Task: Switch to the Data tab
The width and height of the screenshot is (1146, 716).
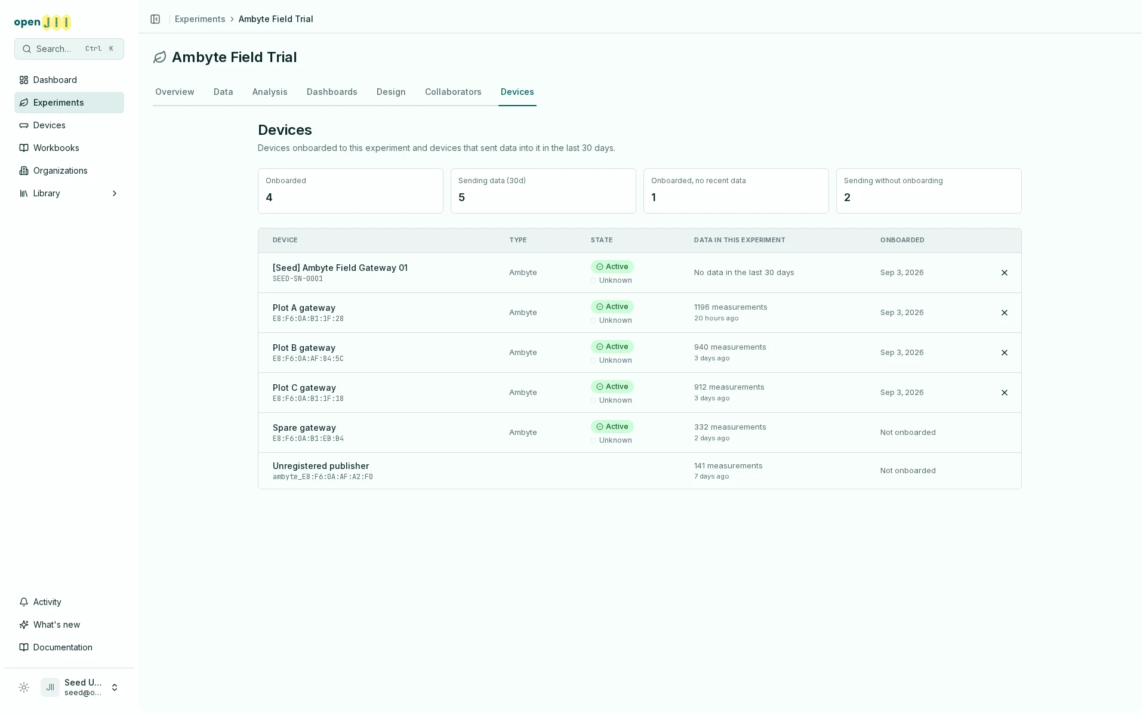Action: pos(223,92)
